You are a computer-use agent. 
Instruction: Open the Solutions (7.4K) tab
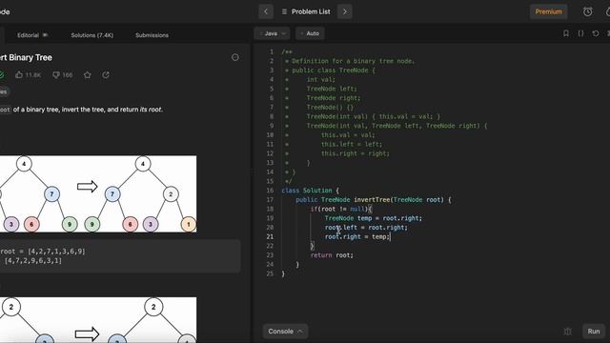tap(92, 35)
